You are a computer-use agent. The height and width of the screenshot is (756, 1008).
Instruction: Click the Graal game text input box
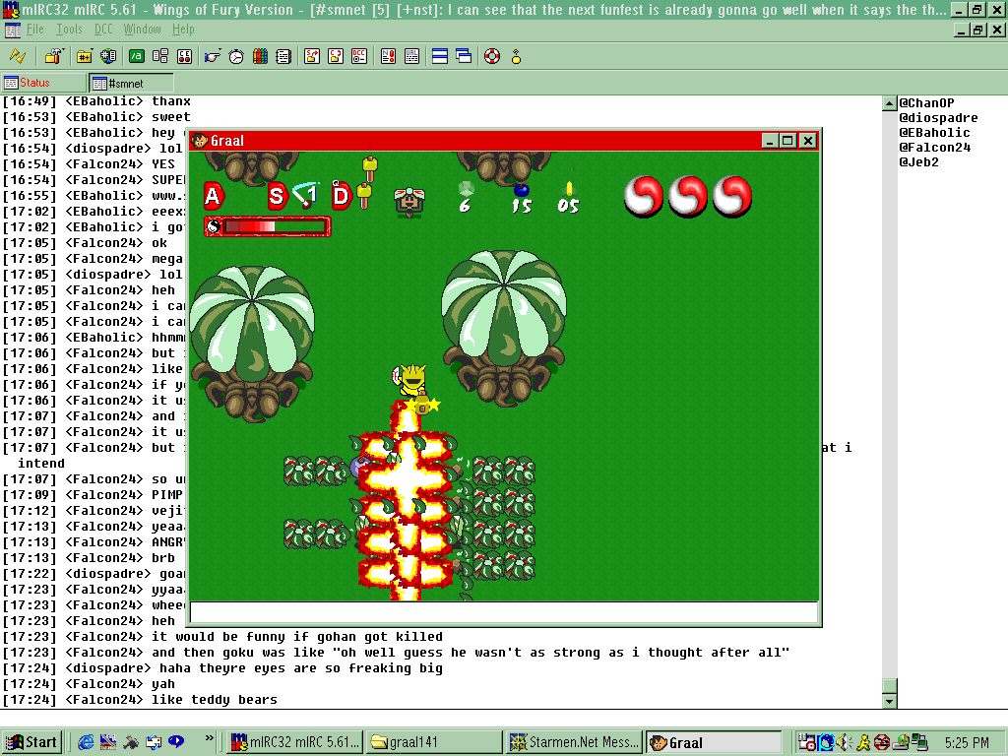tap(504, 613)
